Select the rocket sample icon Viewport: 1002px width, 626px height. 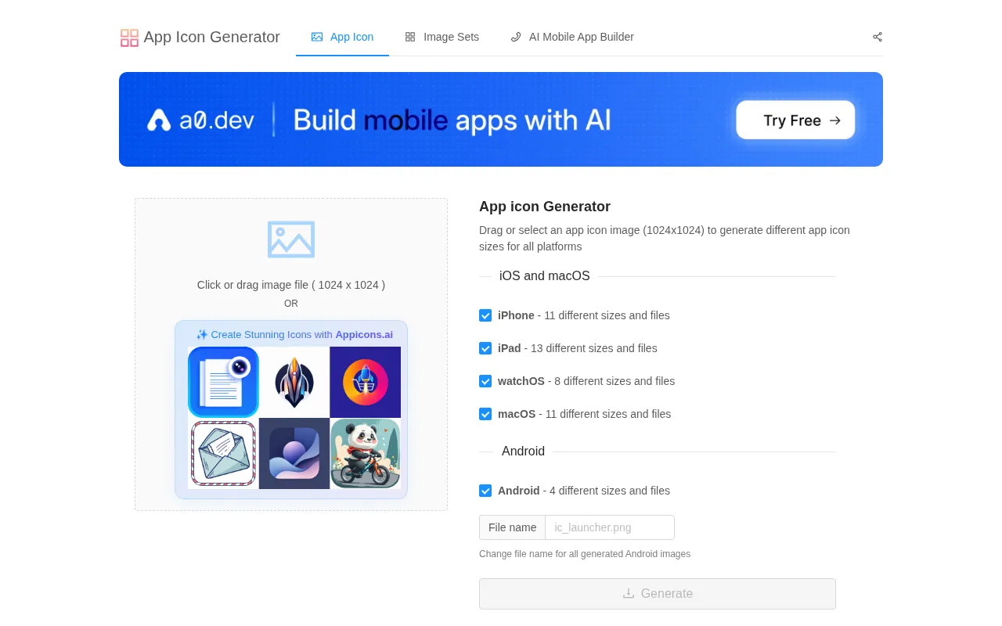[294, 382]
